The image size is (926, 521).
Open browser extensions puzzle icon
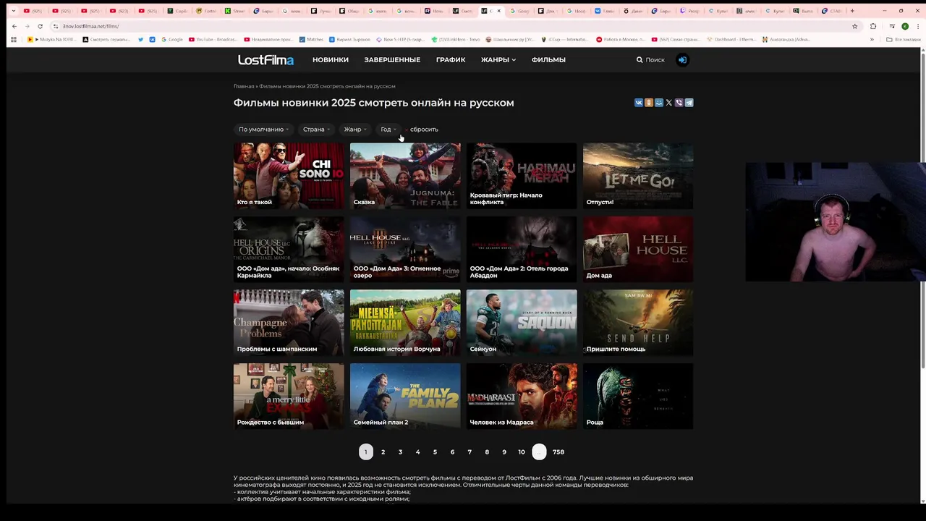[x=873, y=26]
